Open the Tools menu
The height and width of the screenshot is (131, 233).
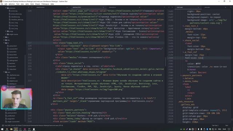[32, 4]
